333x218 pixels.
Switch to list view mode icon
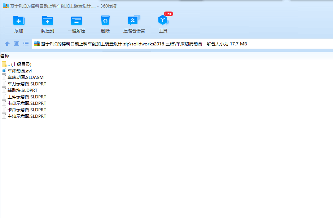point(26,44)
